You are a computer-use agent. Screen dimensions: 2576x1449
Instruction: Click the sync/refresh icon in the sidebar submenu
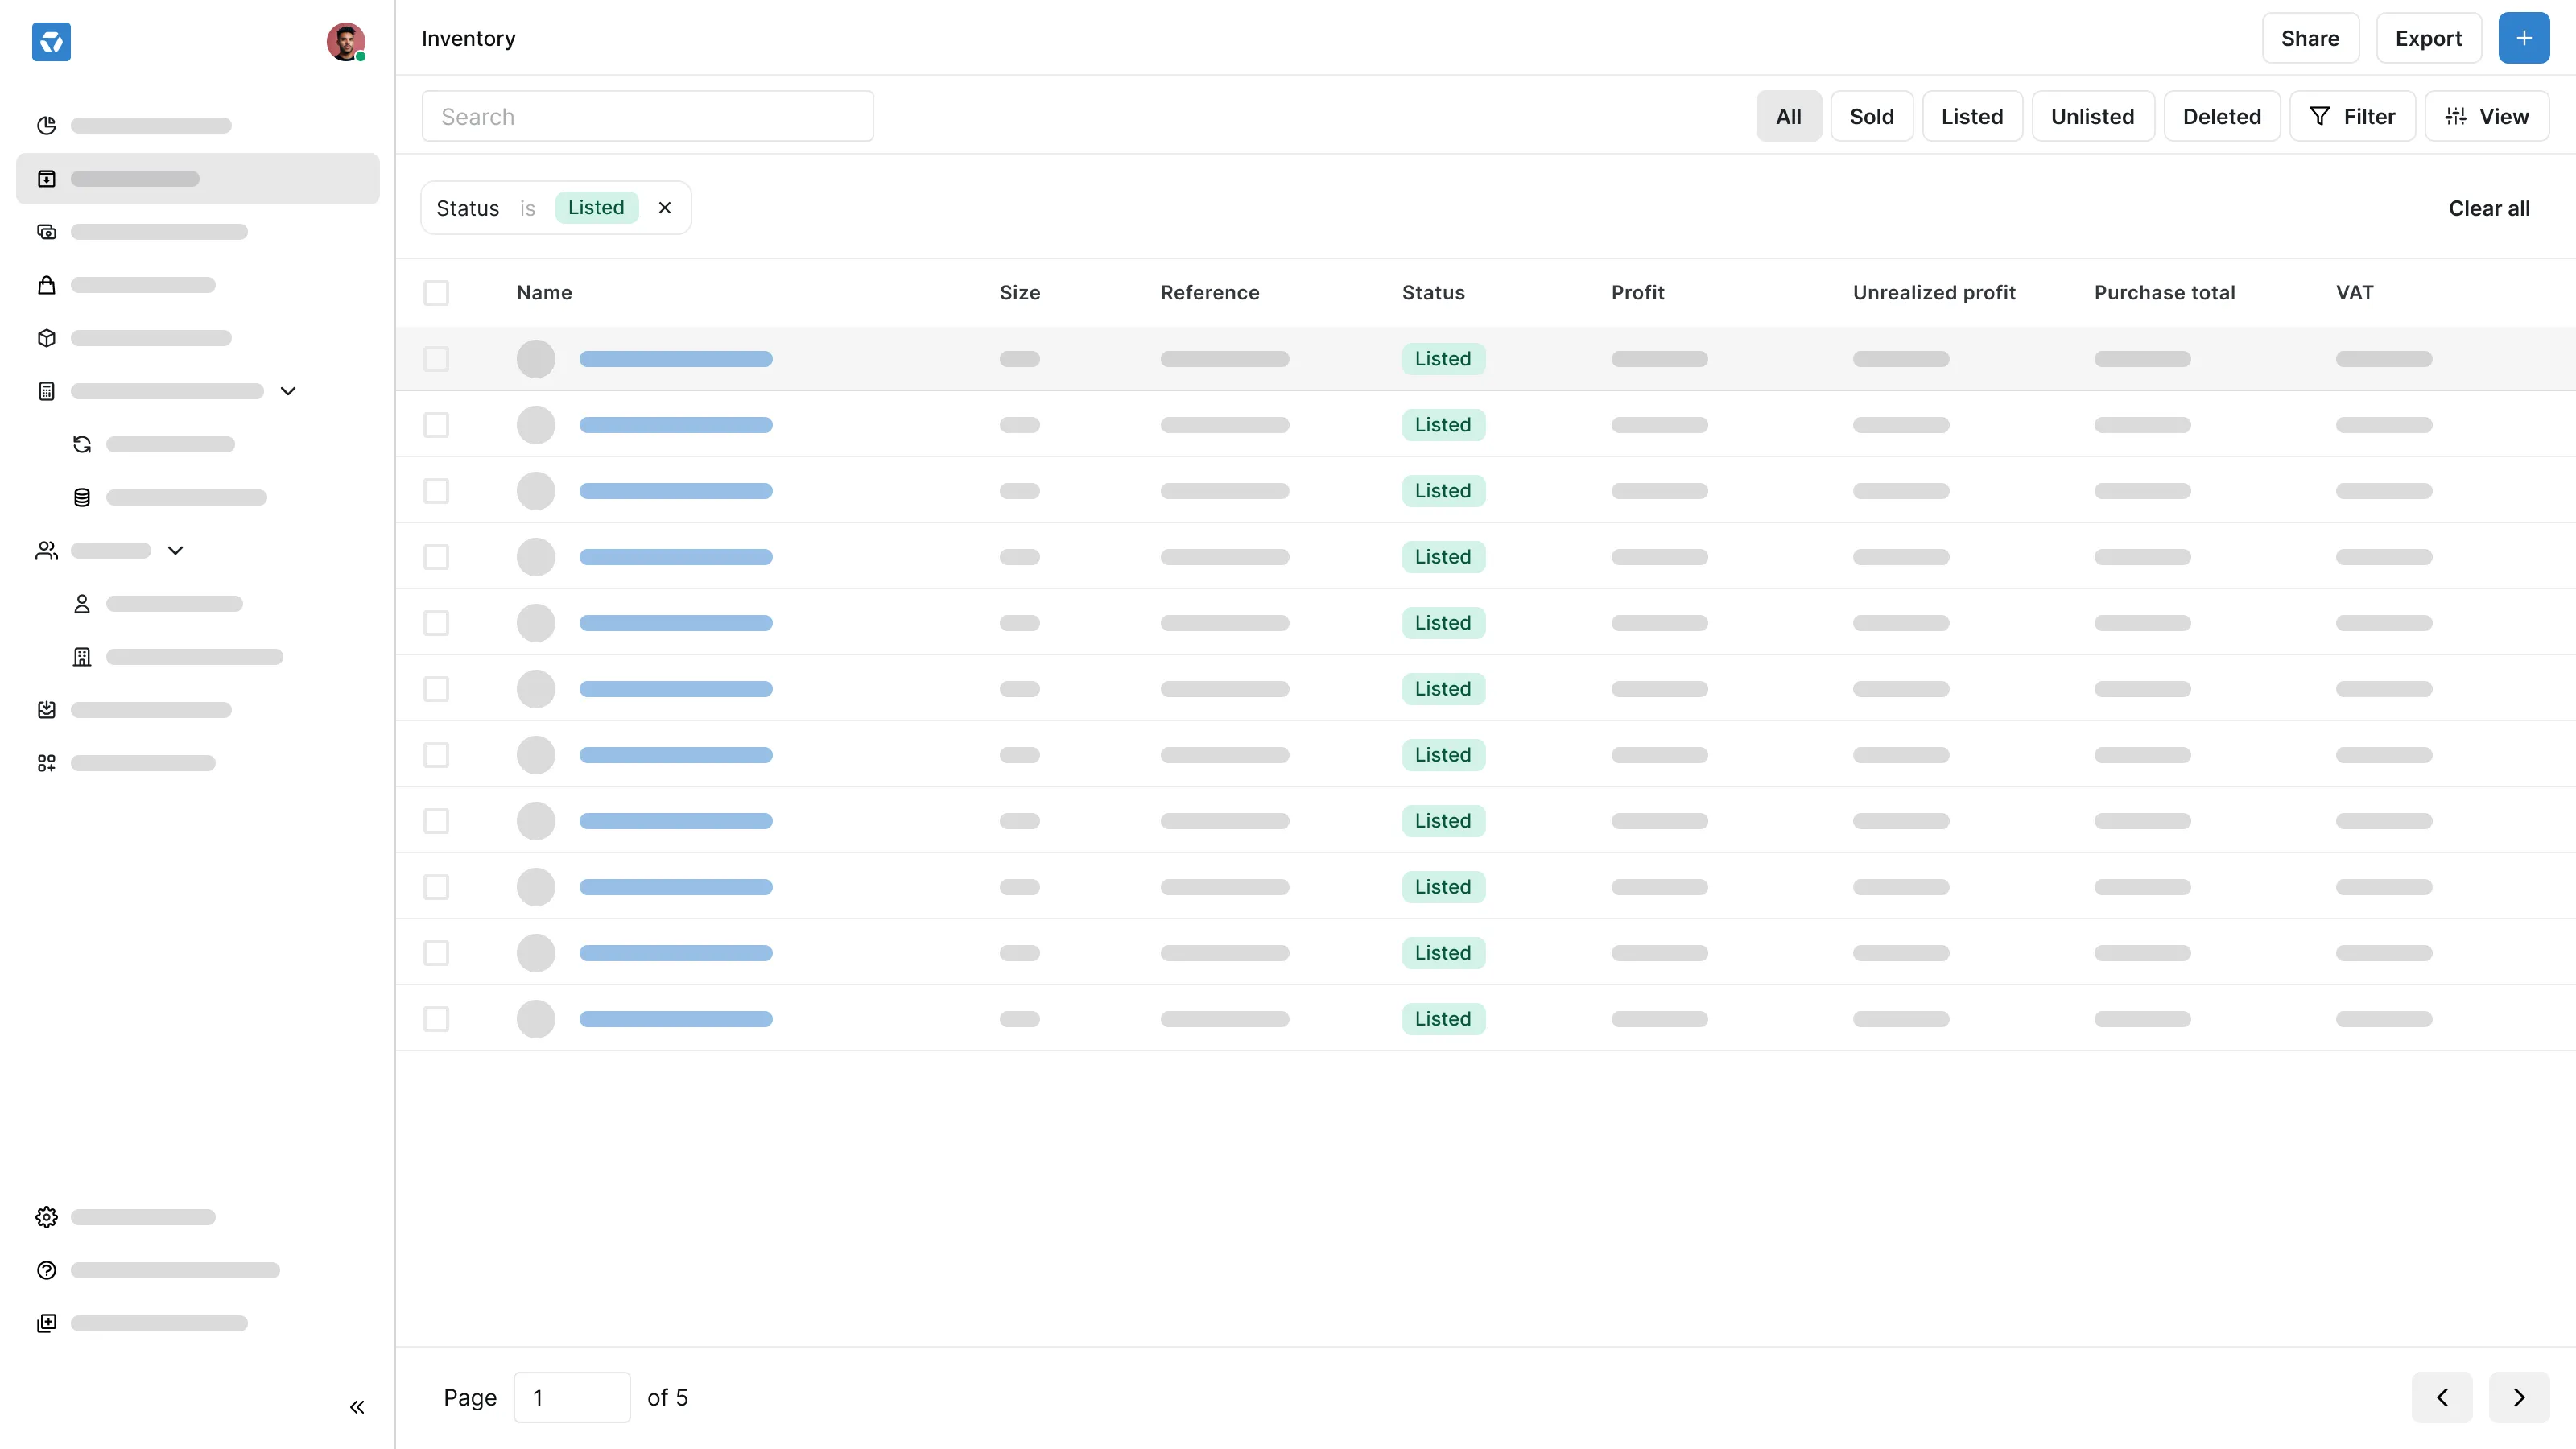coord(81,443)
